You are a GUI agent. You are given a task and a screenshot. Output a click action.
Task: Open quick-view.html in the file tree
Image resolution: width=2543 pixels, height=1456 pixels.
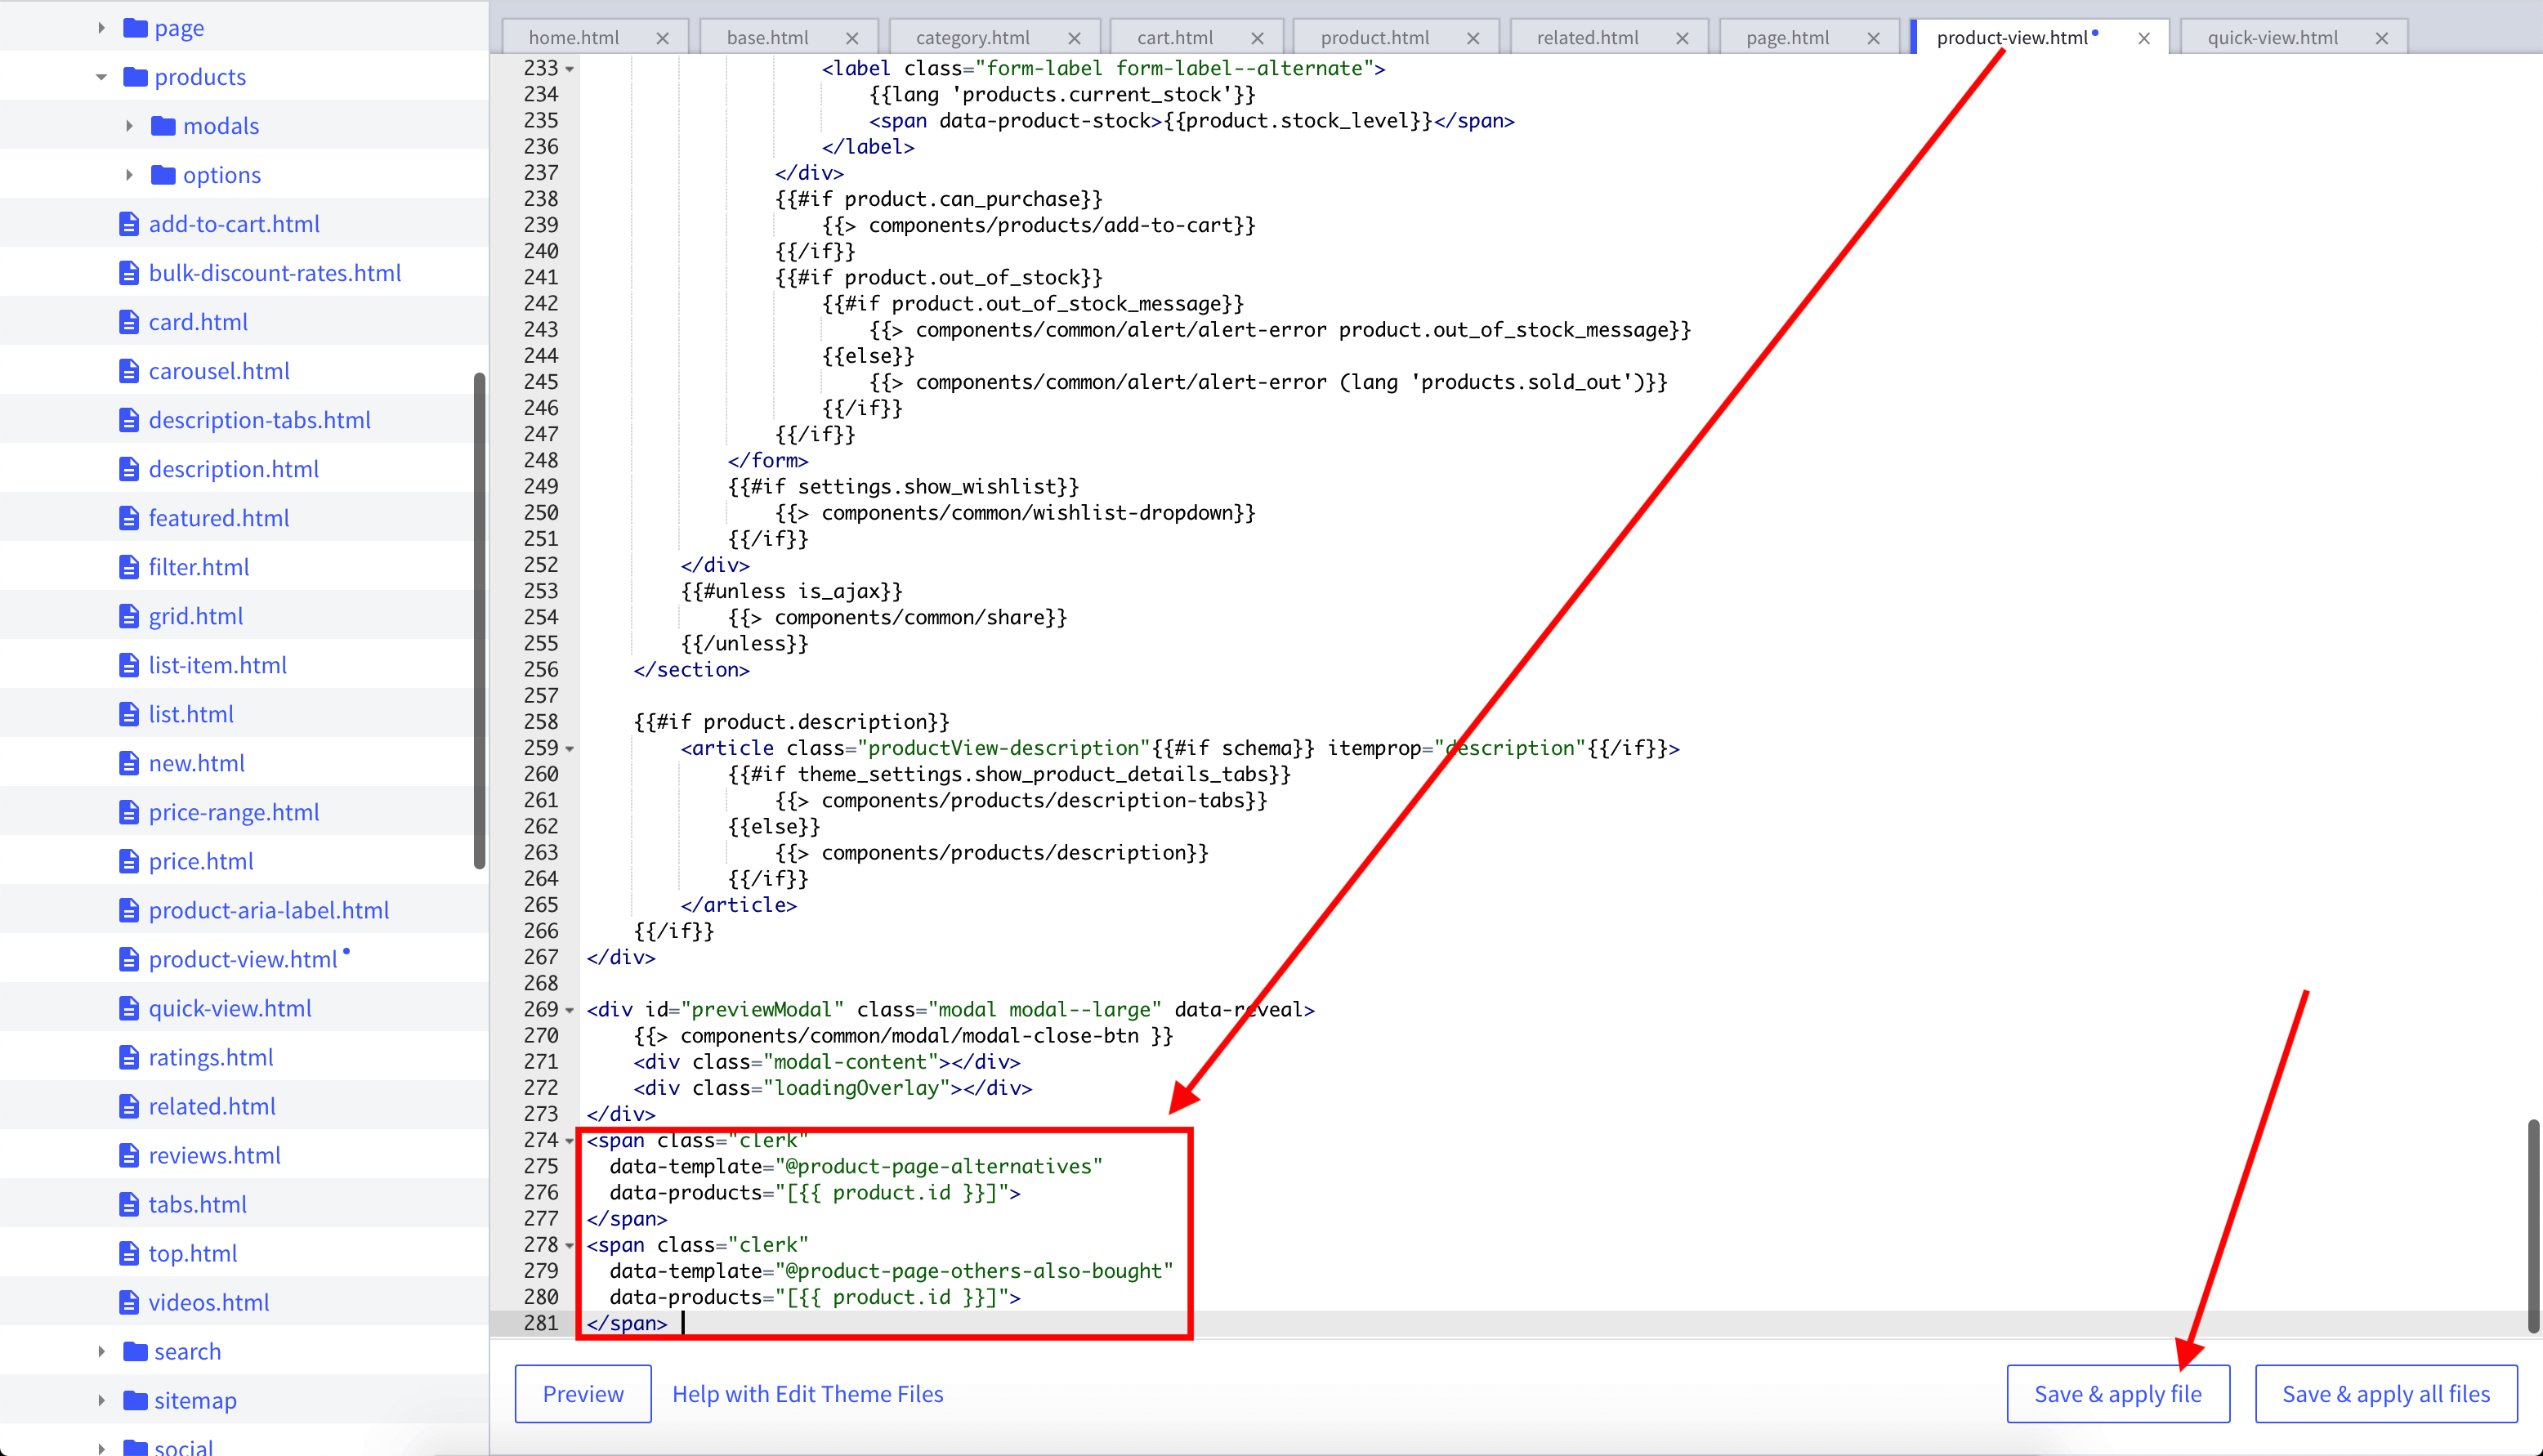pyautogui.click(x=230, y=1008)
